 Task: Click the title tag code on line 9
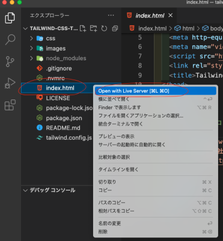click(196, 75)
